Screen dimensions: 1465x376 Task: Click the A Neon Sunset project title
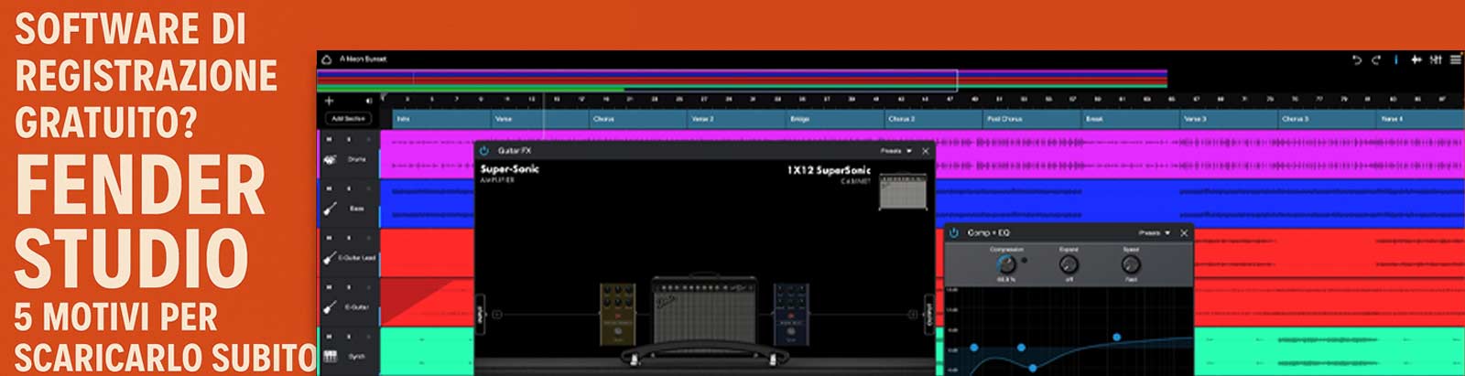pyautogui.click(x=363, y=59)
